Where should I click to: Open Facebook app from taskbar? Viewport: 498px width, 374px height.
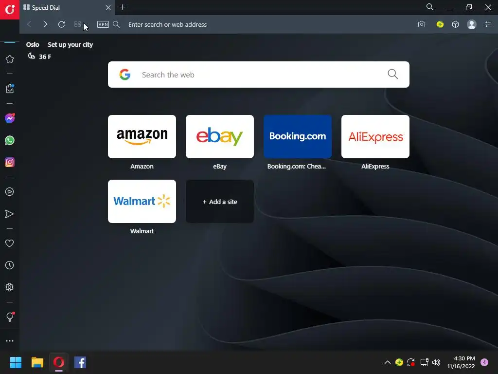point(80,362)
